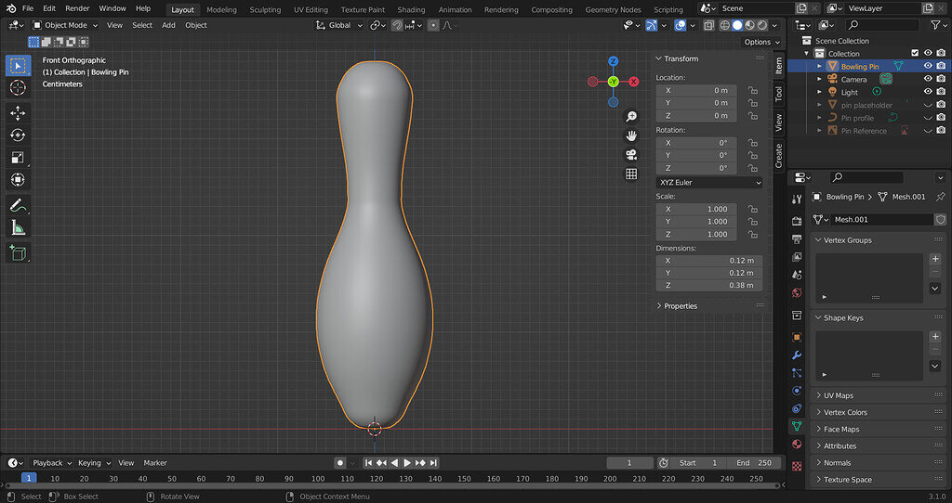Image resolution: width=952 pixels, height=503 pixels.
Task: Open the Render menu
Action: pyautogui.click(x=77, y=8)
